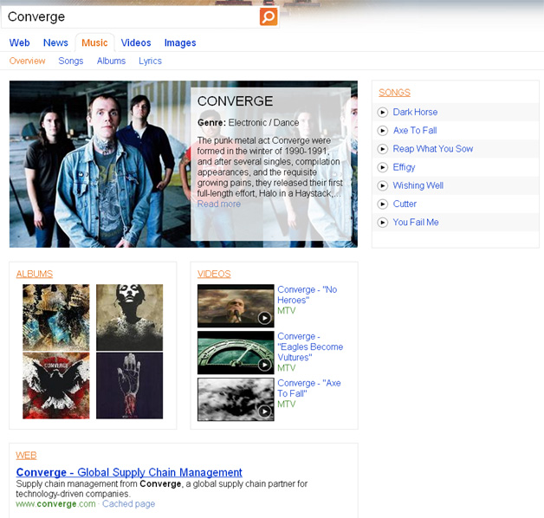Open the colorful abstract album cover
Screen dimensions: 544x518
click(x=55, y=317)
